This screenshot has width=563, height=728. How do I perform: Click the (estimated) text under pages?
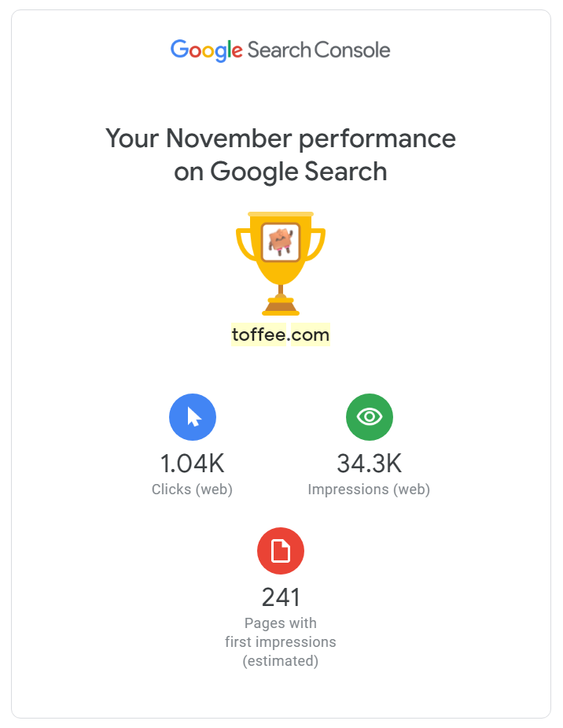(x=281, y=660)
